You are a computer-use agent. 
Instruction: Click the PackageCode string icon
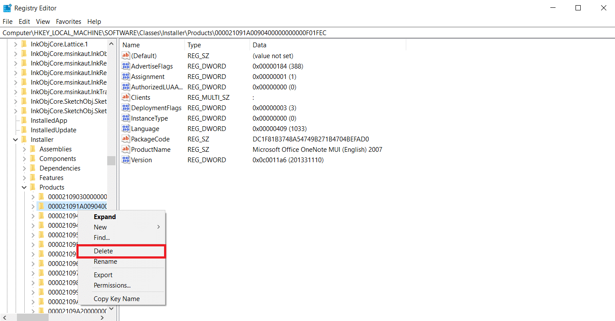(126, 139)
